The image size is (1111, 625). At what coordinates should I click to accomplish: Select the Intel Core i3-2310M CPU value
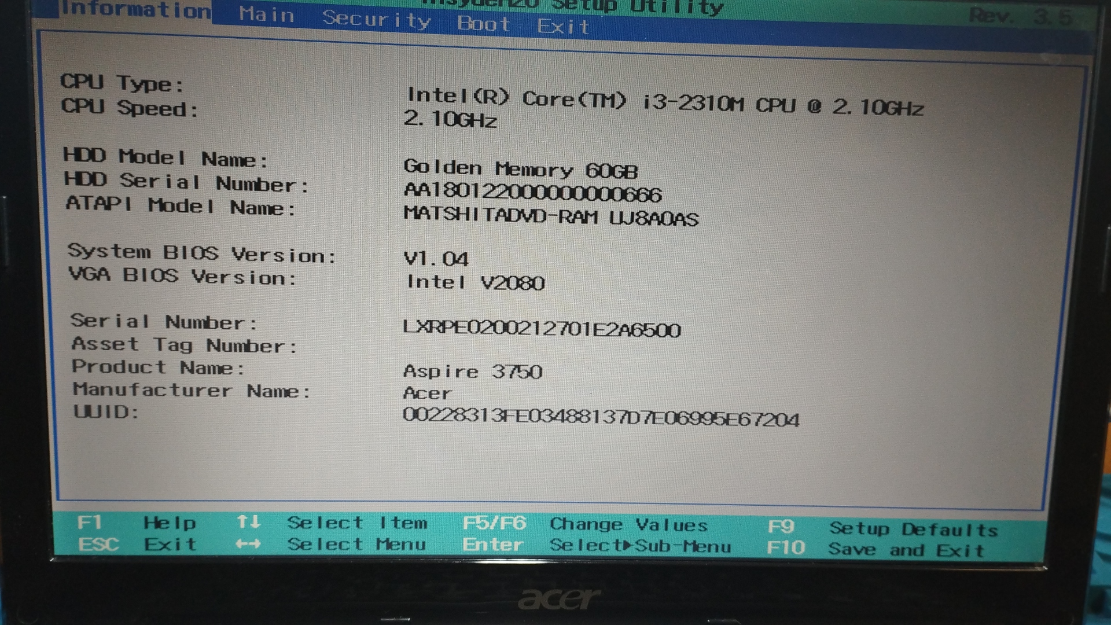point(665,101)
